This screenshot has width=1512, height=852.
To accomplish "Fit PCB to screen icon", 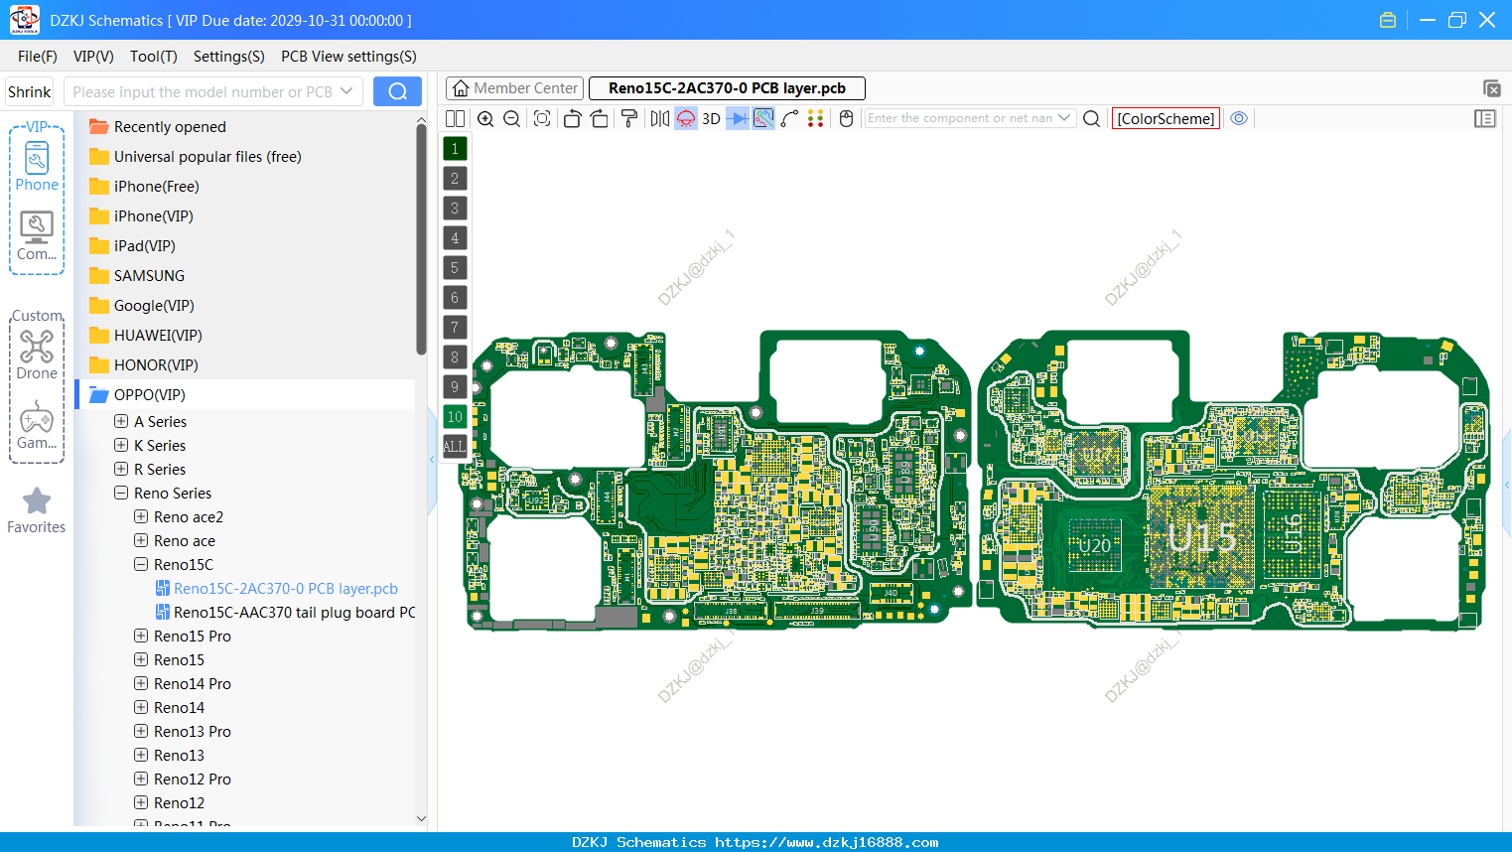I will [542, 118].
